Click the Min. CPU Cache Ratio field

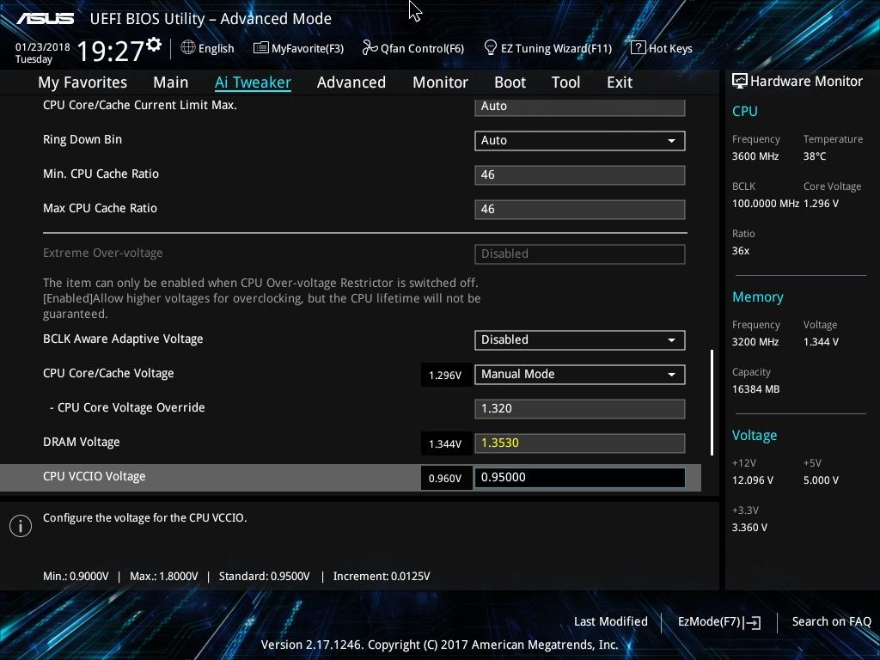pos(580,175)
